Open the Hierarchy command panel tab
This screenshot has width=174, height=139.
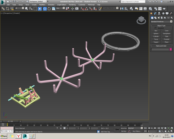pyautogui.click(x=159, y=13)
